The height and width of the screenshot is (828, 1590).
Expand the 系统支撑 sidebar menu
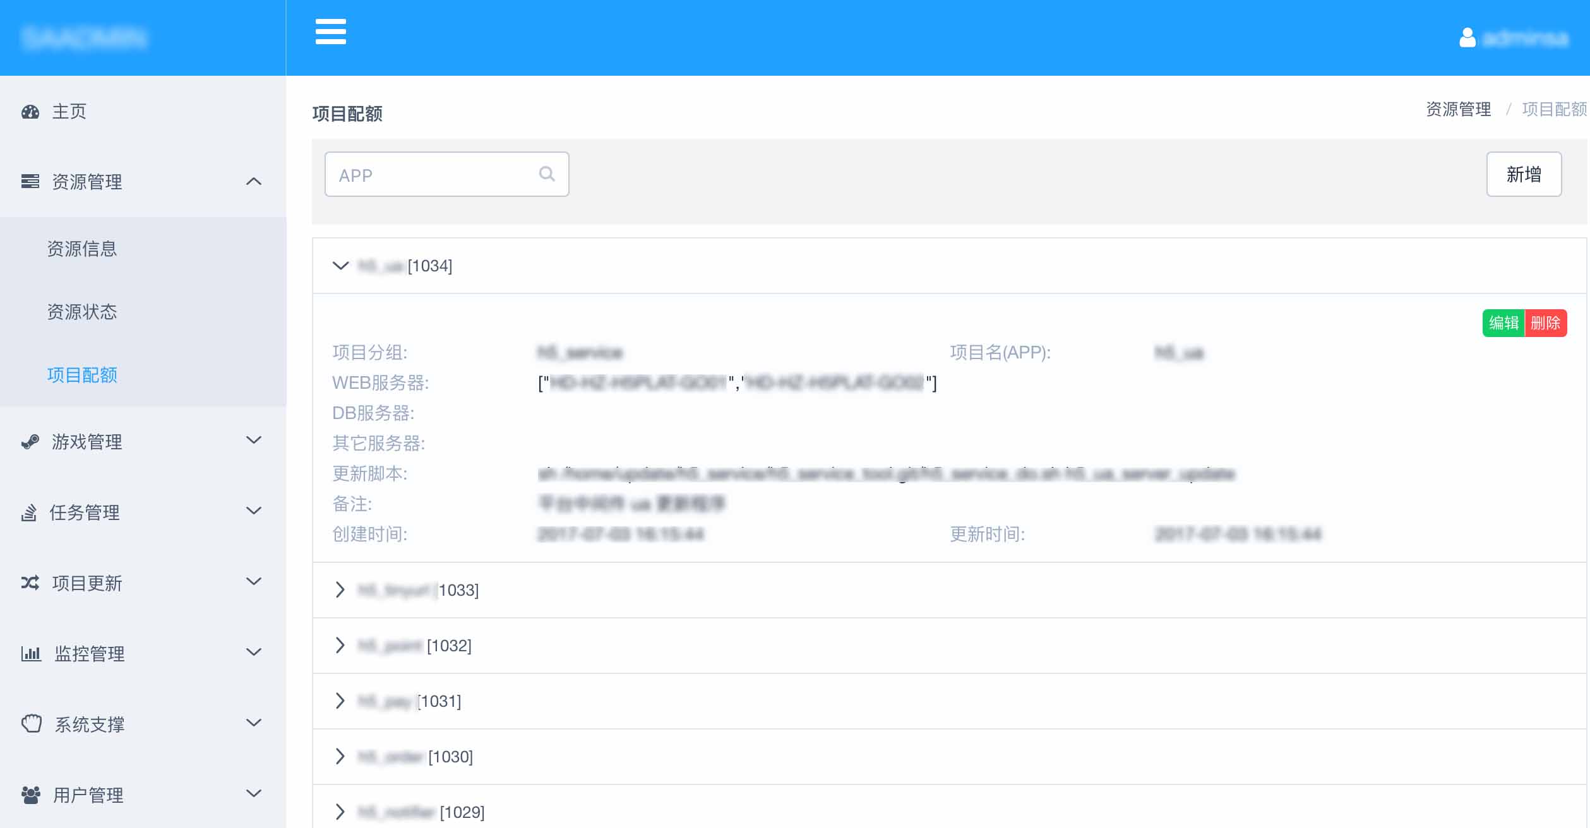click(253, 723)
